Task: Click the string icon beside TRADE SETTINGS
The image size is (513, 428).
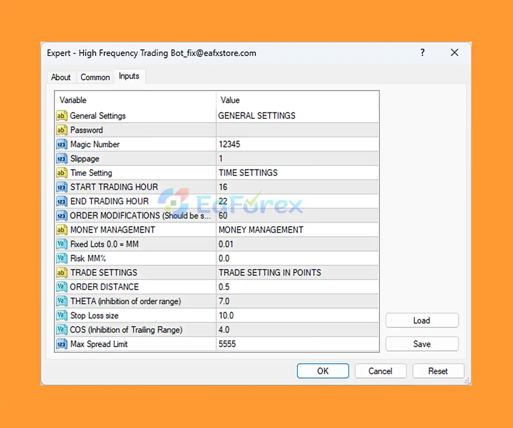Action: [x=61, y=273]
